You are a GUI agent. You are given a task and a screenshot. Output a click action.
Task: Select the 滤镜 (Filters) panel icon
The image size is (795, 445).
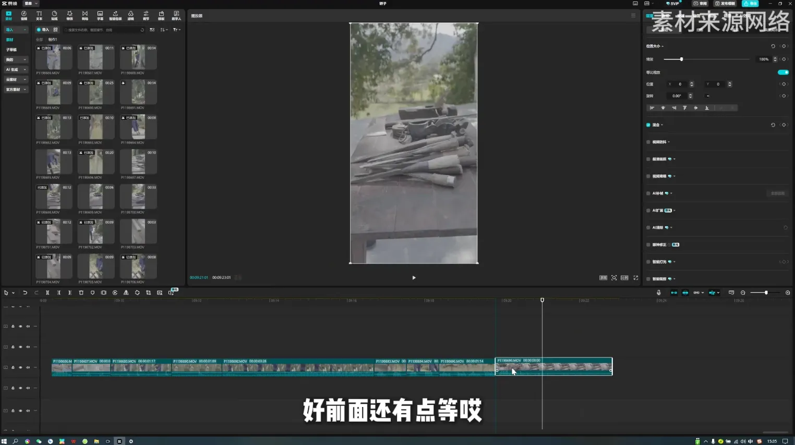click(131, 16)
